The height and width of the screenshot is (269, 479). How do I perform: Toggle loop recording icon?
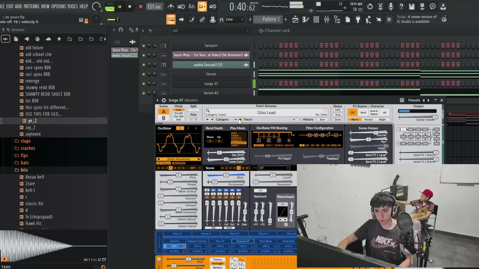point(213,6)
